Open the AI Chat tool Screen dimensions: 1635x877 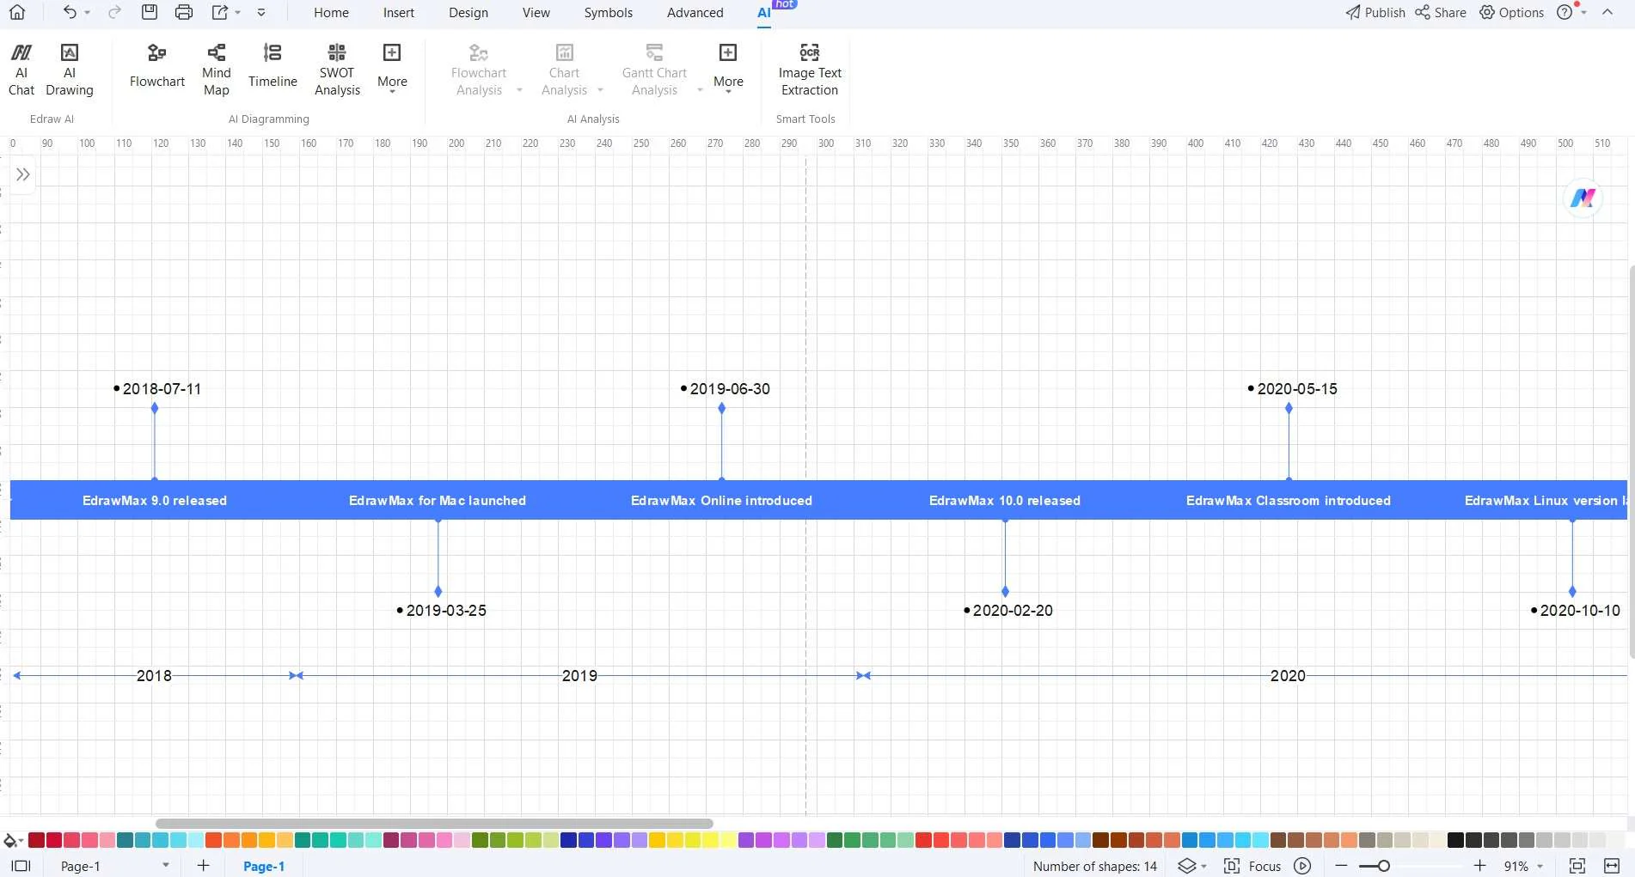[x=21, y=70]
